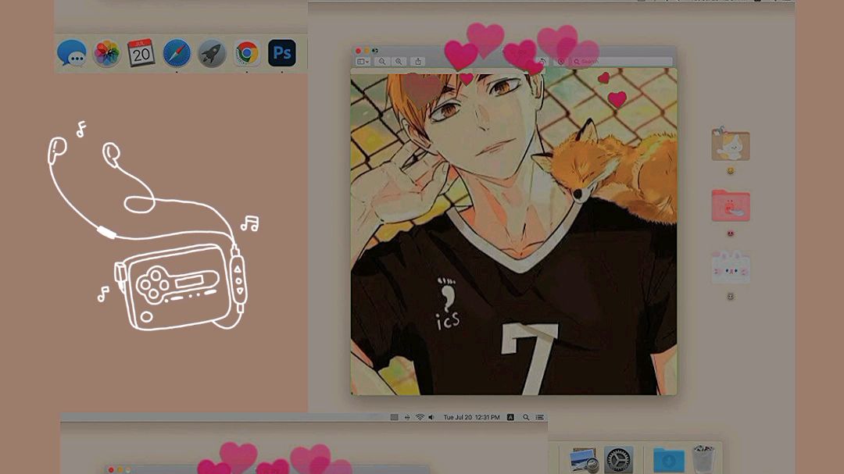The width and height of the screenshot is (844, 474).
Task: Select the cat folder on the desktop
Action: tap(731, 144)
